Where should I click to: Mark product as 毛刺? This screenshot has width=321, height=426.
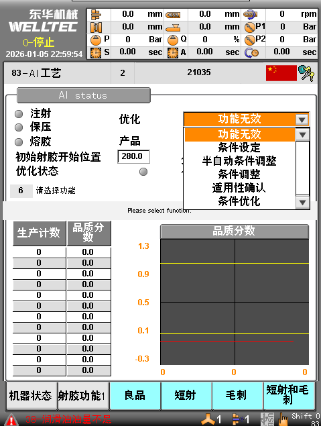pos(237,396)
